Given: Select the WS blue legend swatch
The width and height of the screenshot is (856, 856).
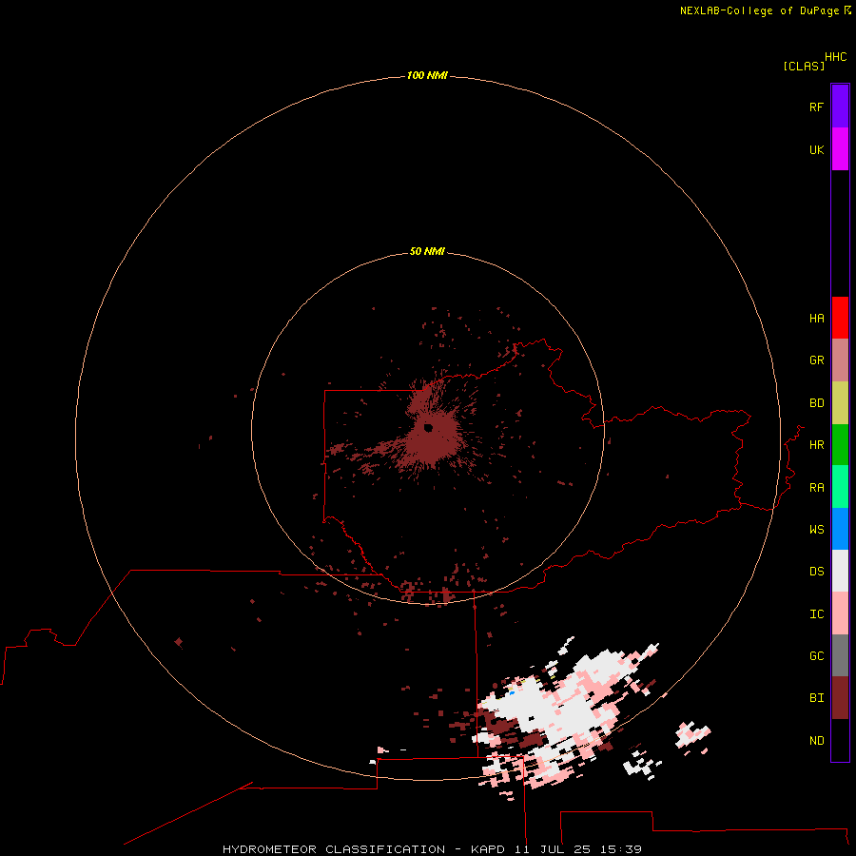Looking at the screenshot, I should pyautogui.click(x=840, y=529).
